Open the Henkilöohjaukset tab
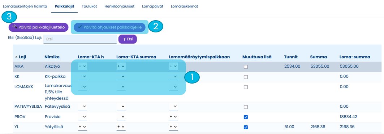The height and width of the screenshot is (134, 384). [119, 6]
